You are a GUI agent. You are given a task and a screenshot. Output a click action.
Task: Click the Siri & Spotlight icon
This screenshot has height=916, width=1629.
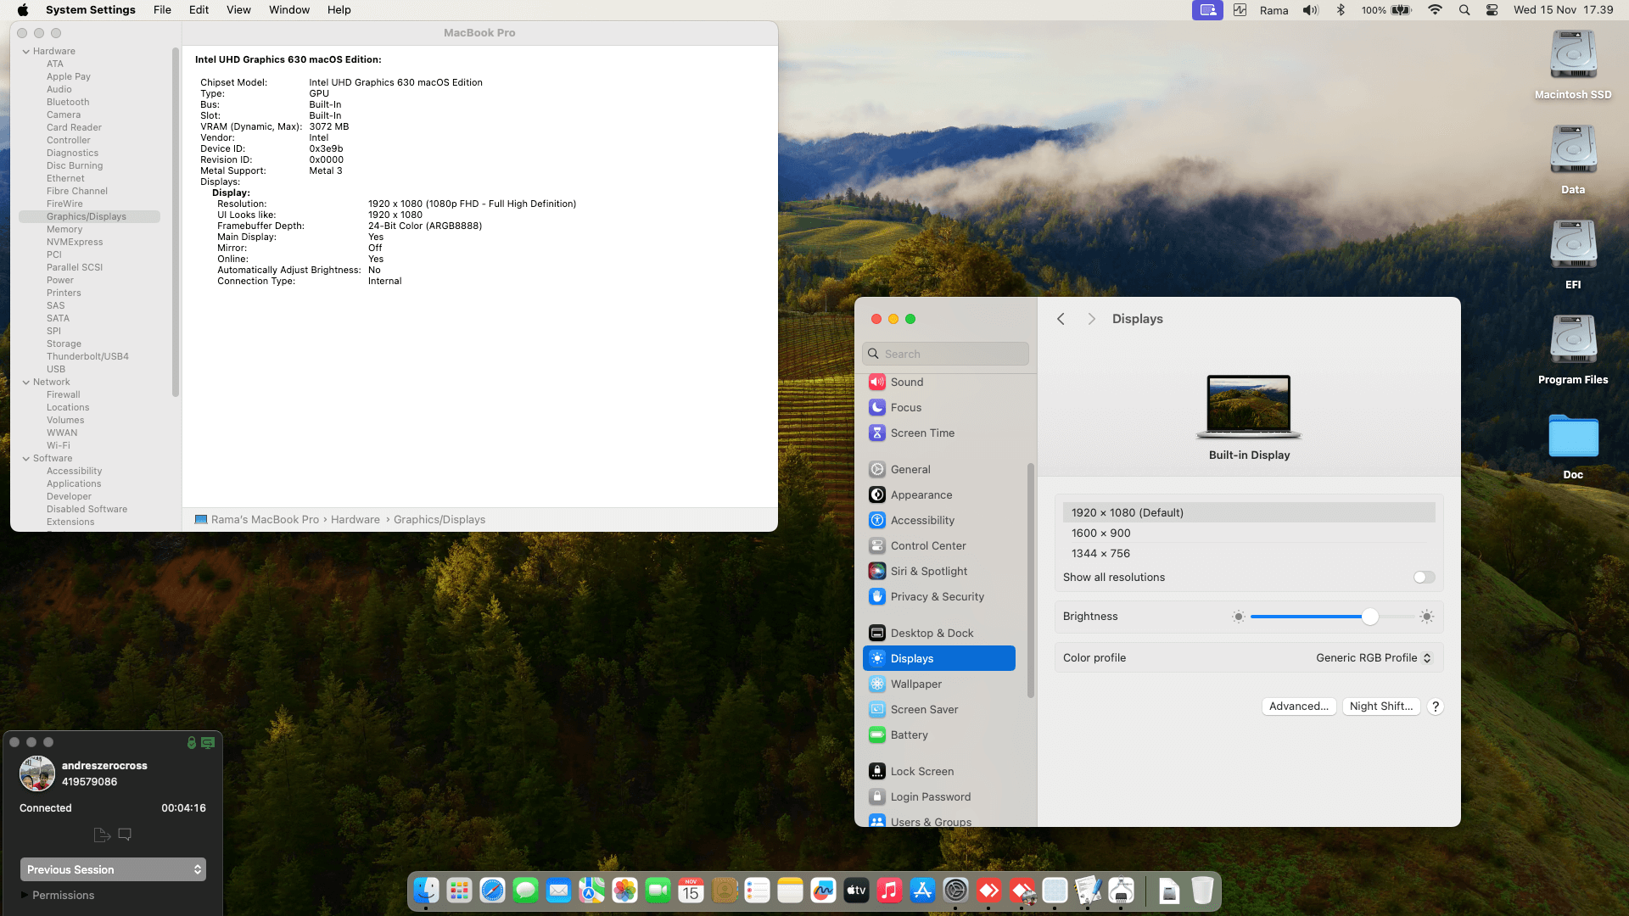877,572
